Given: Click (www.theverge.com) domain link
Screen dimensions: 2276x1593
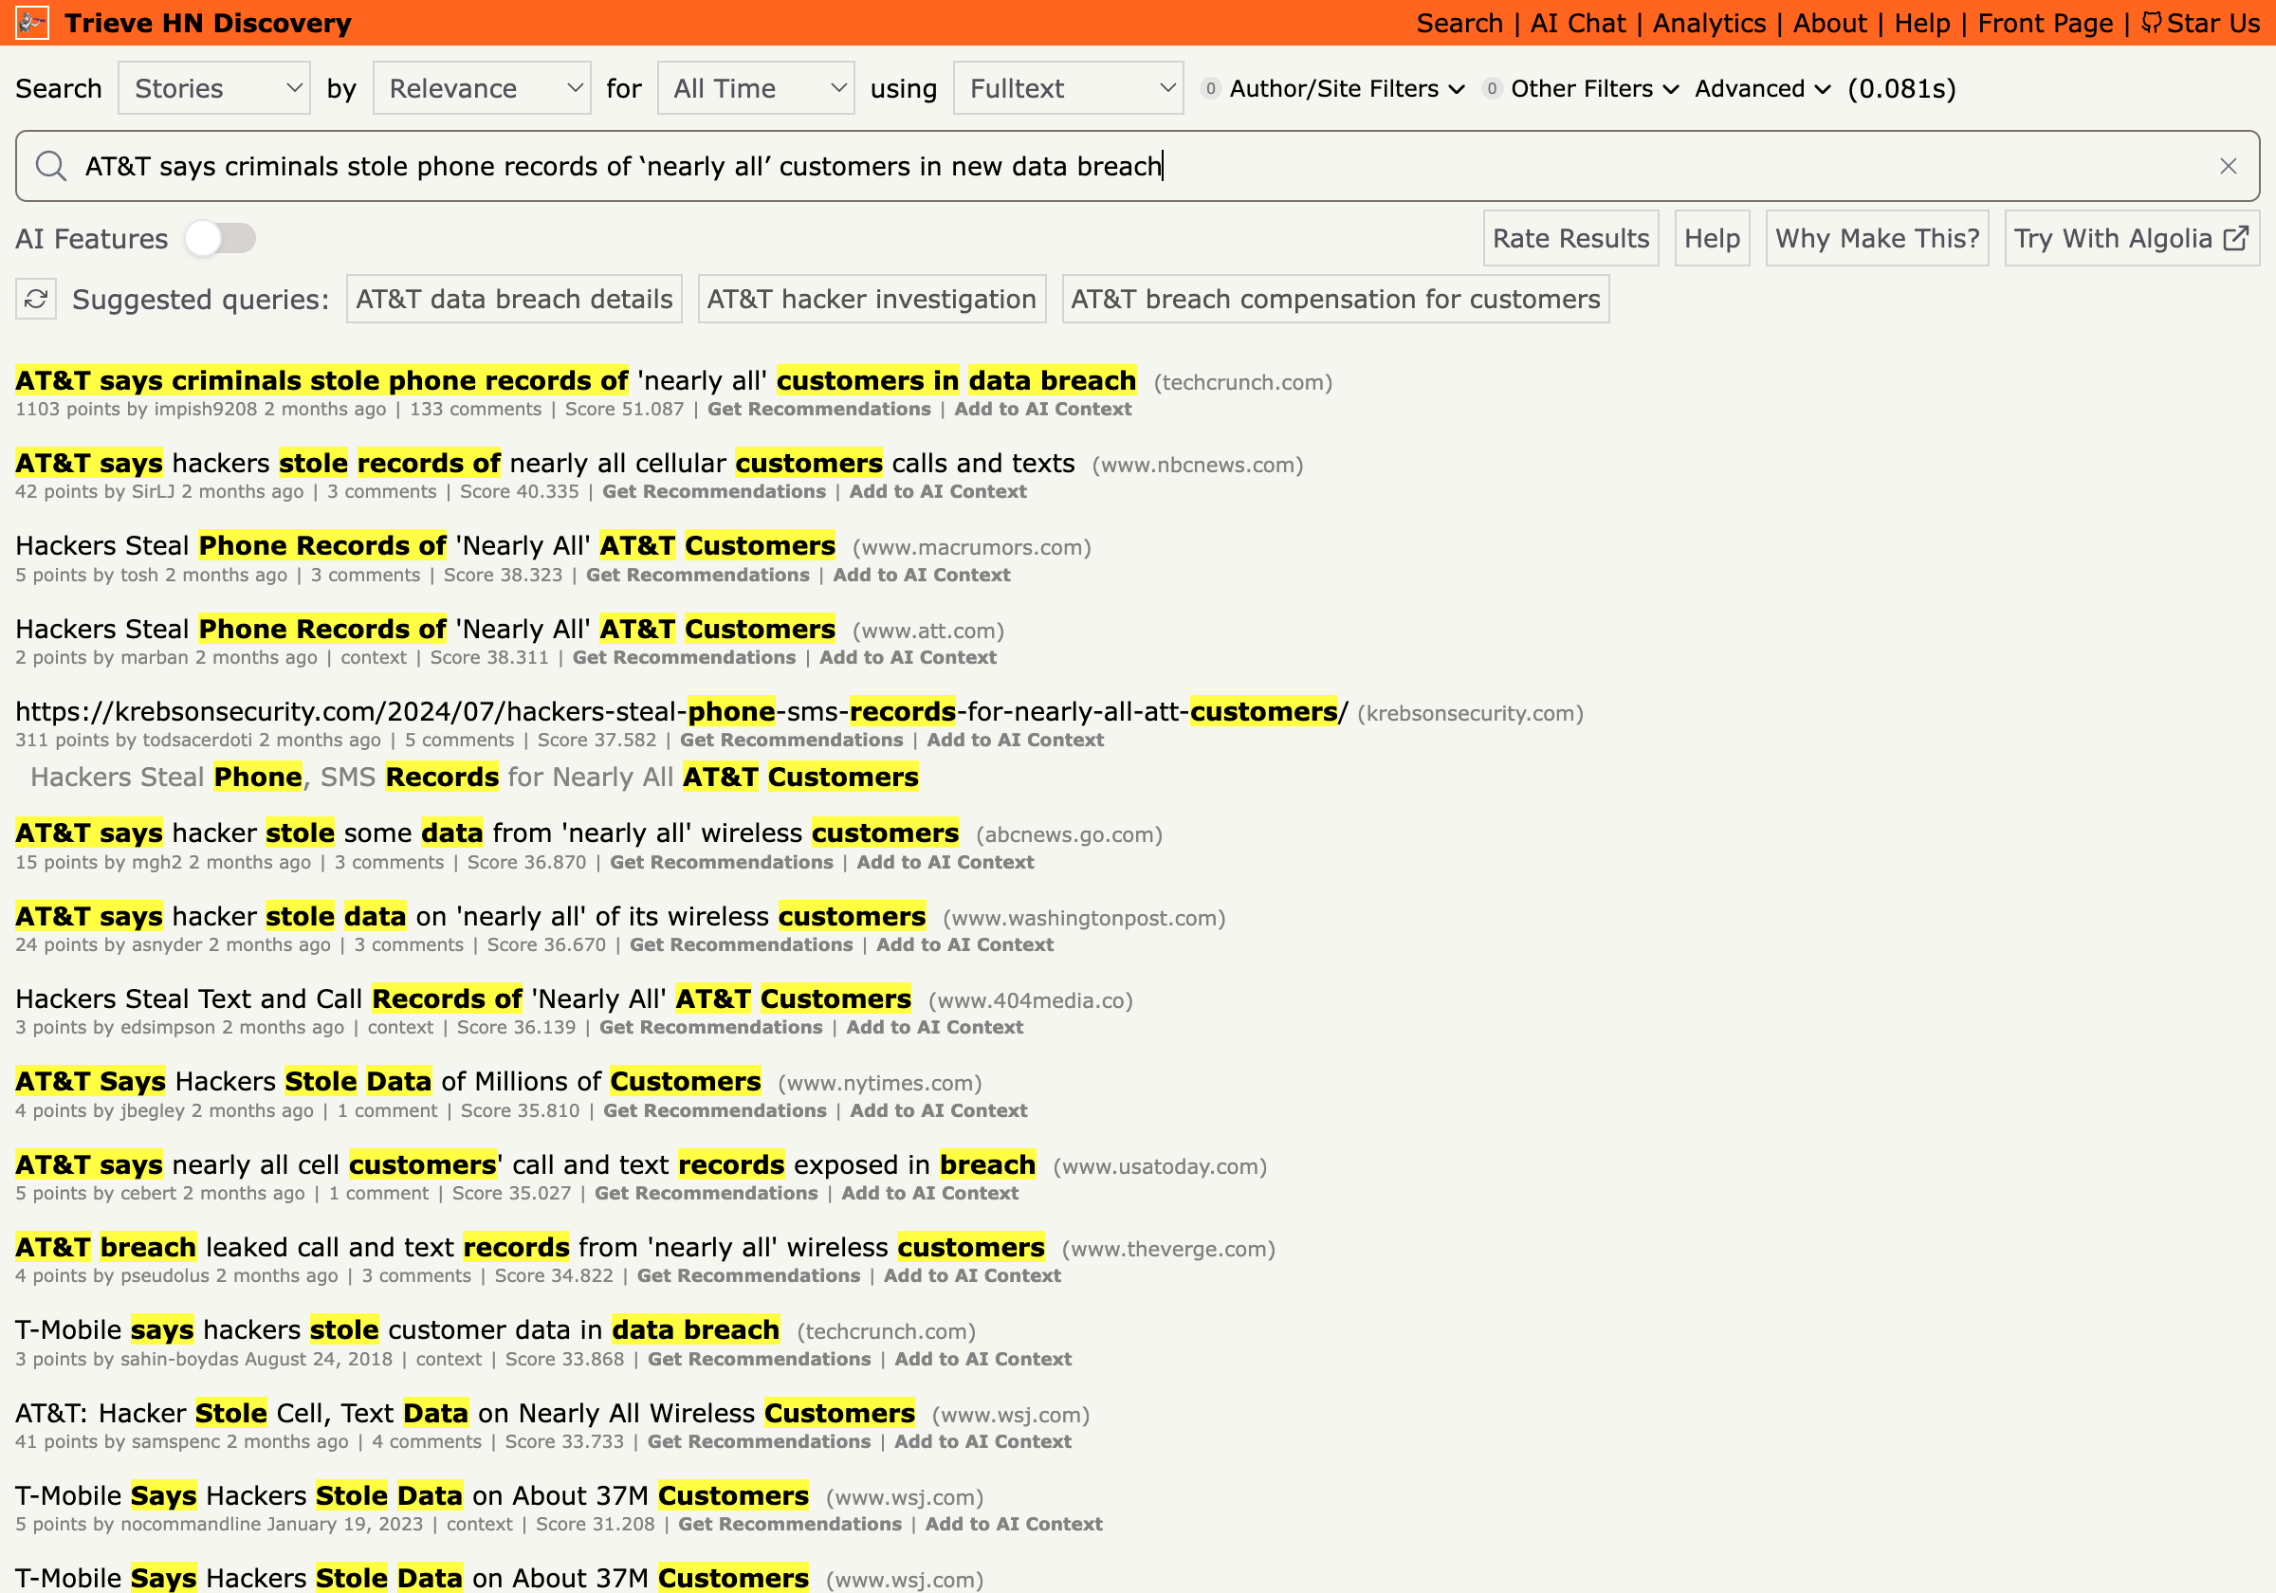Looking at the screenshot, I should (1167, 1248).
